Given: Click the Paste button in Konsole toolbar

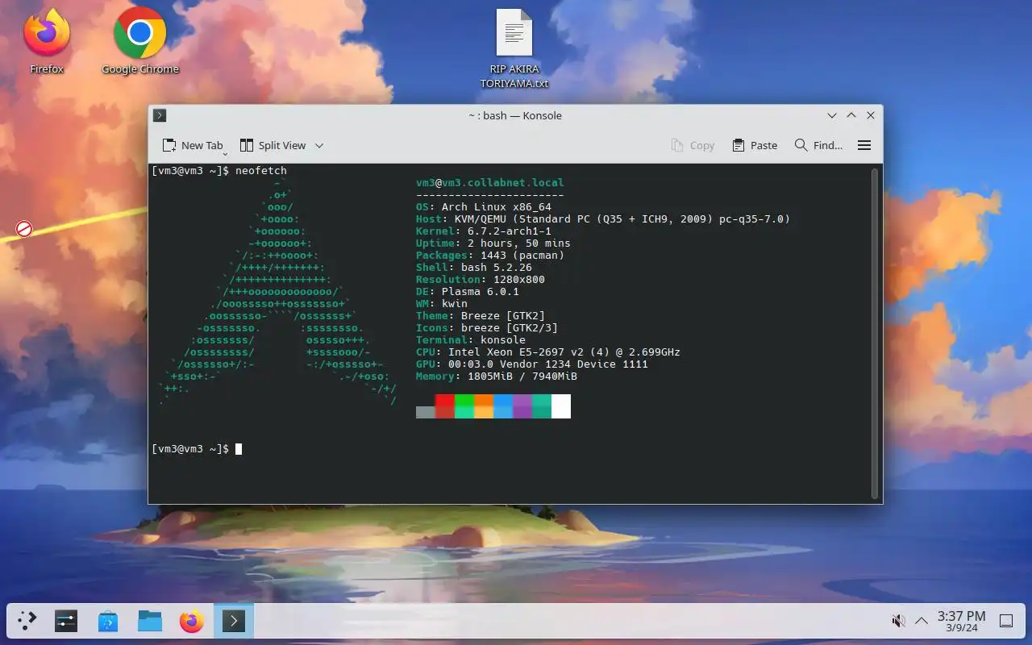Looking at the screenshot, I should click(755, 145).
